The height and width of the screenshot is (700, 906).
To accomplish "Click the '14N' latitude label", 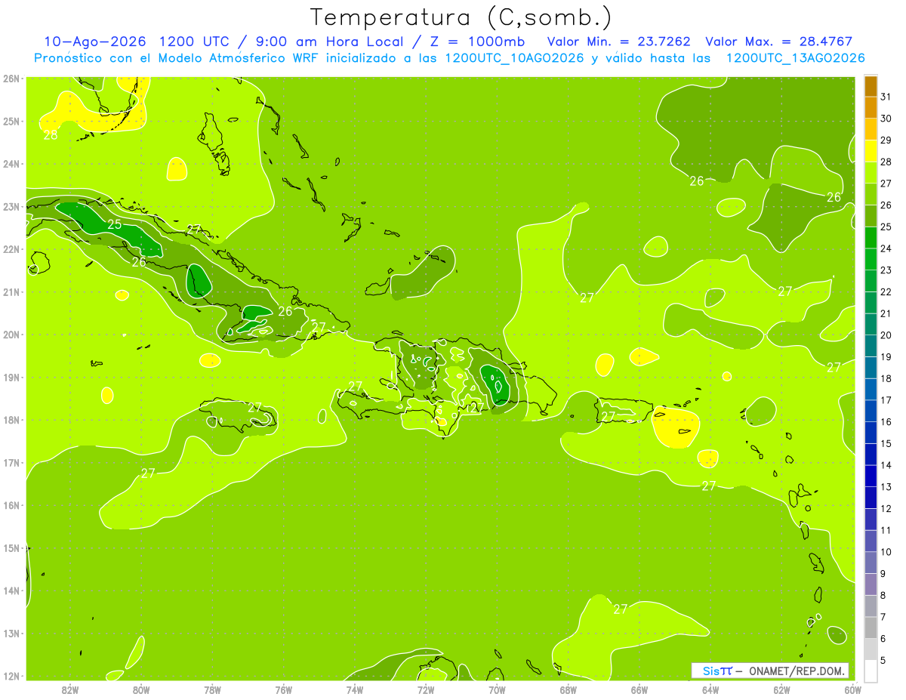I will (x=12, y=591).
